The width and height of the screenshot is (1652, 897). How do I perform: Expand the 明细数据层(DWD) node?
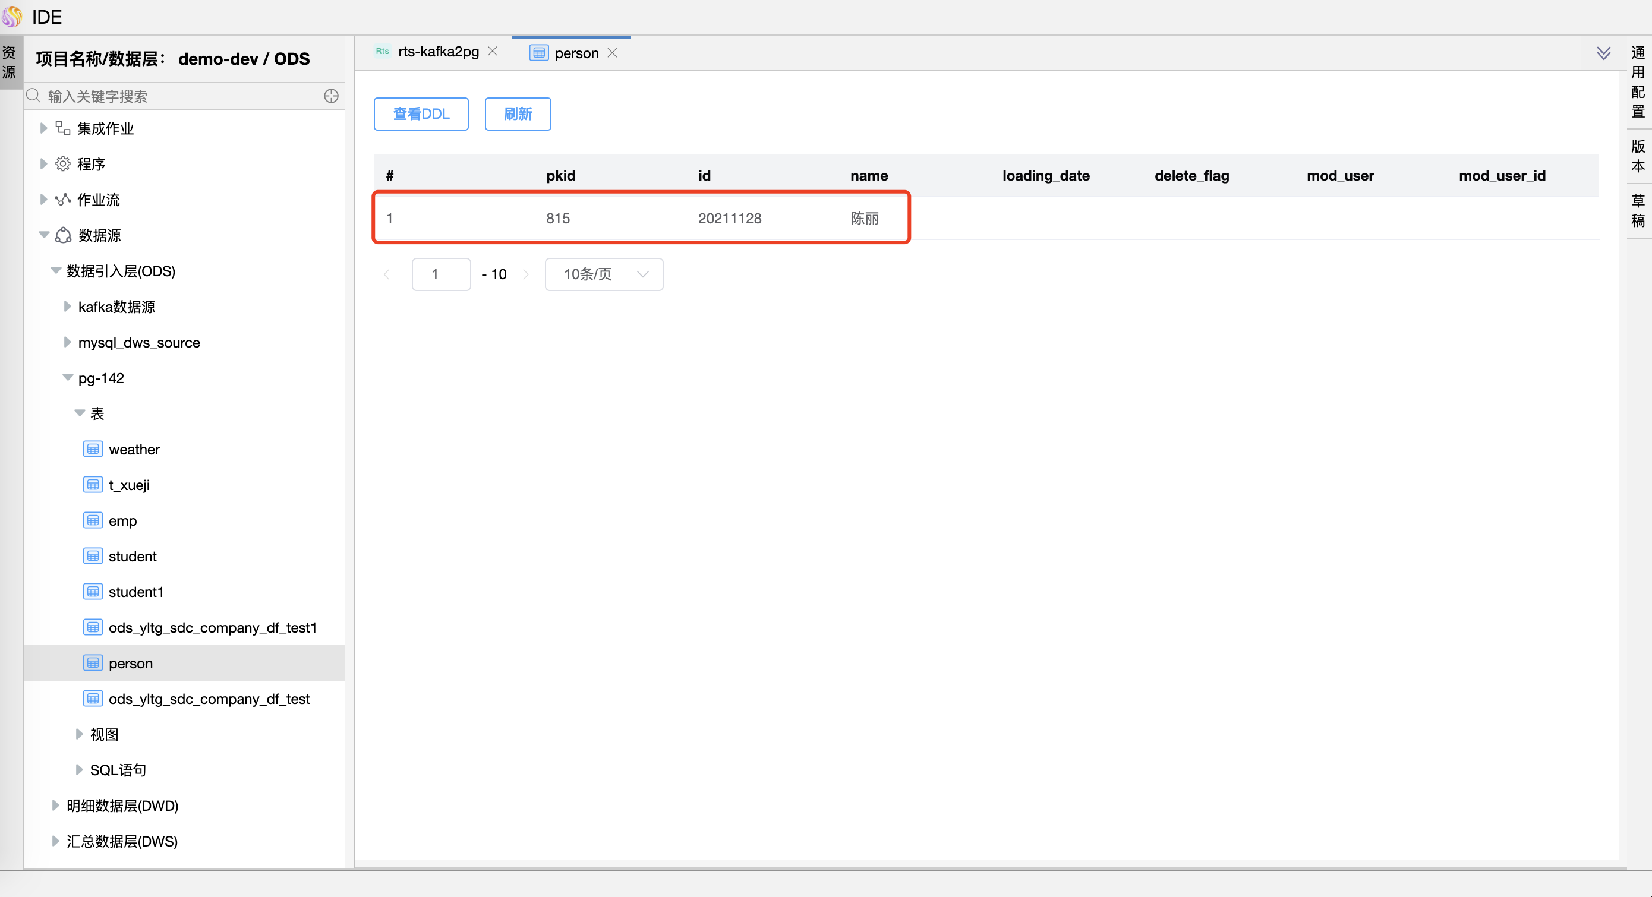pyautogui.click(x=55, y=806)
